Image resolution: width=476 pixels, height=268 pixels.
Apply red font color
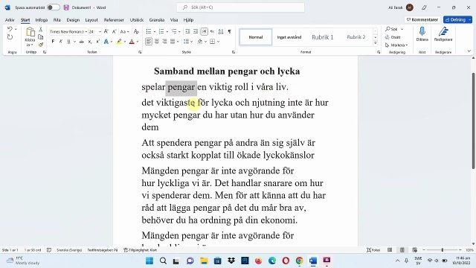(x=132, y=42)
